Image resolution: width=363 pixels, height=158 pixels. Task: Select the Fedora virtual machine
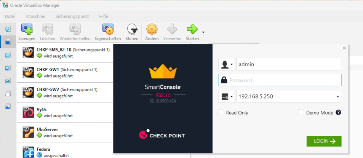[66, 150]
